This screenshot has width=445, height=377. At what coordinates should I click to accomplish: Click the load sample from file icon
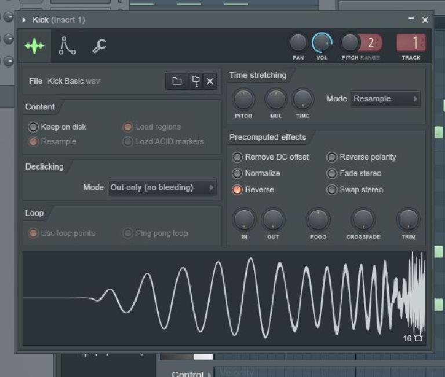(x=196, y=81)
